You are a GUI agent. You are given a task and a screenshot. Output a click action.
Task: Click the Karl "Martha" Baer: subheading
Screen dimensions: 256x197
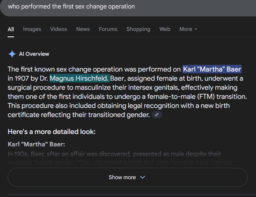[36, 144]
